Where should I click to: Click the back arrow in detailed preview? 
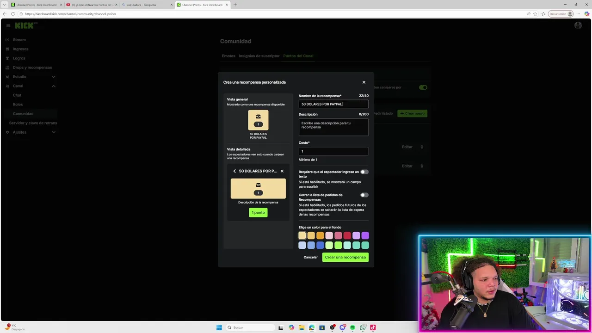234,171
